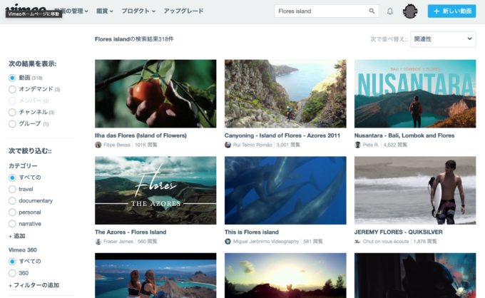Visit Filipe Bessa's profile link
This screenshot has height=298, width=485.
[116, 145]
